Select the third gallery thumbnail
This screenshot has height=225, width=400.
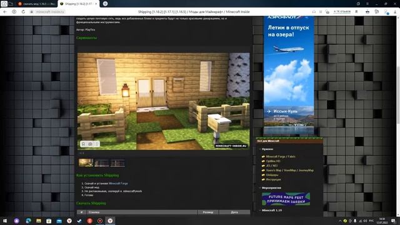tap(117, 162)
